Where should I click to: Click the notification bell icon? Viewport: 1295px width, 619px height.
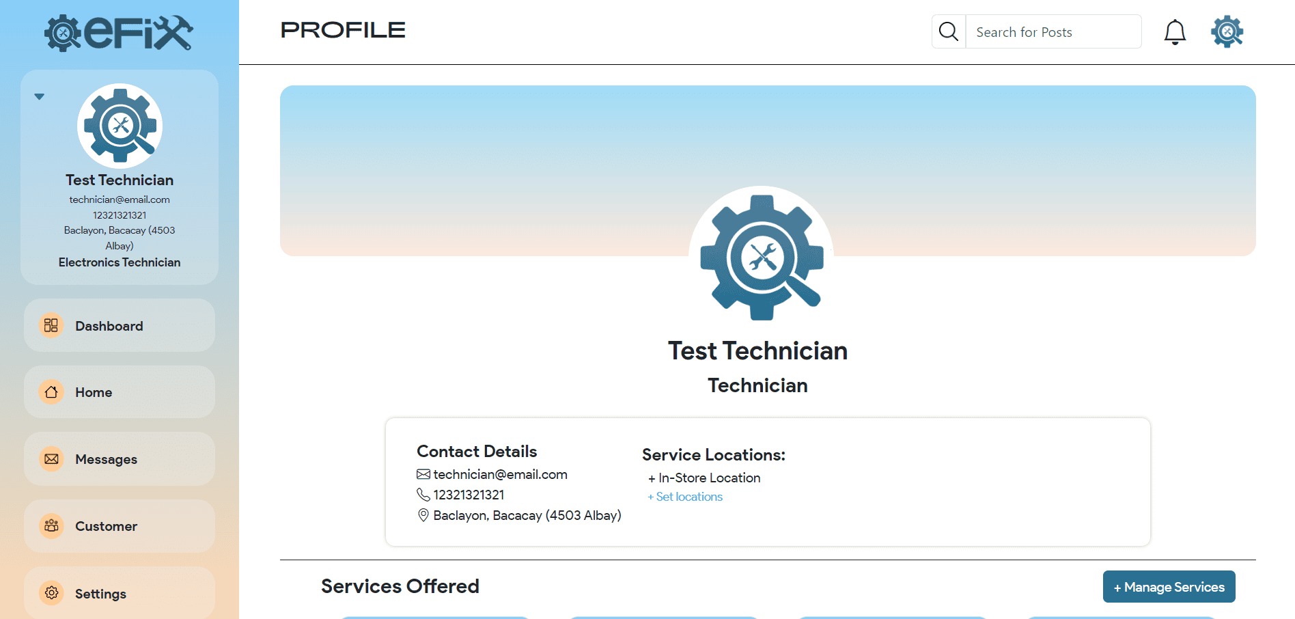coord(1175,32)
